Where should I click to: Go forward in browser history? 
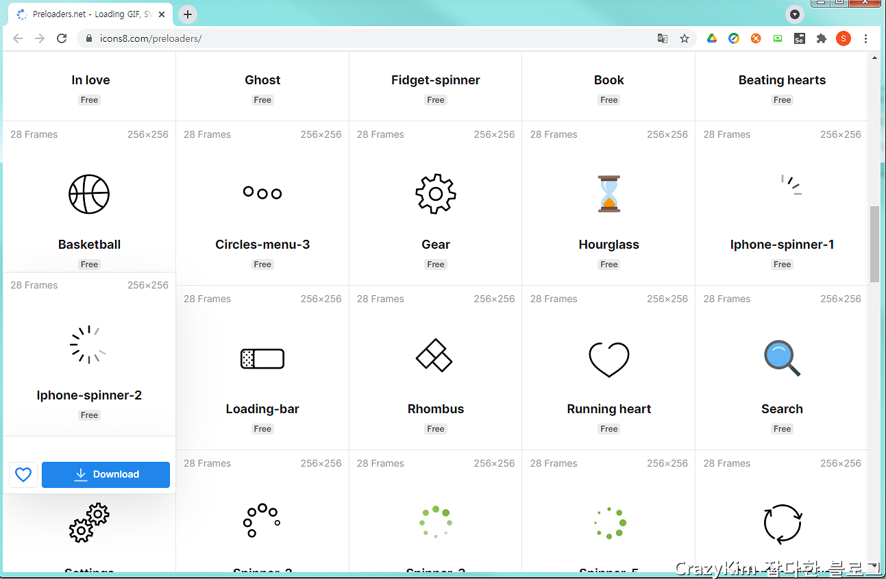pyautogui.click(x=40, y=38)
